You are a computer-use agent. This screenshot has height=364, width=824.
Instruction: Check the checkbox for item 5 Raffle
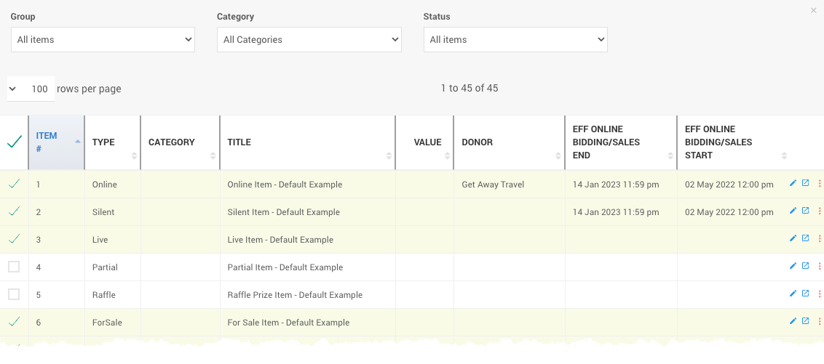14,294
